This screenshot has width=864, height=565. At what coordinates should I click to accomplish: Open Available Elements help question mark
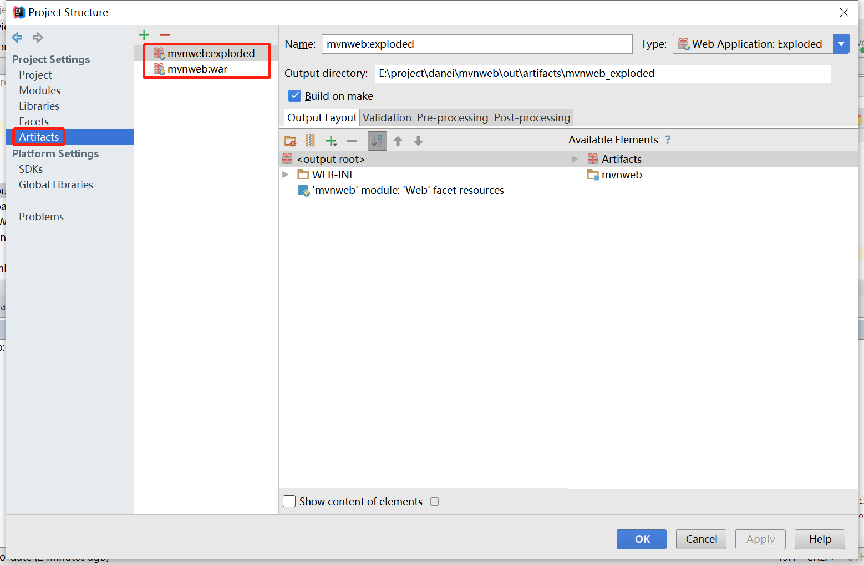coord(668,140)
